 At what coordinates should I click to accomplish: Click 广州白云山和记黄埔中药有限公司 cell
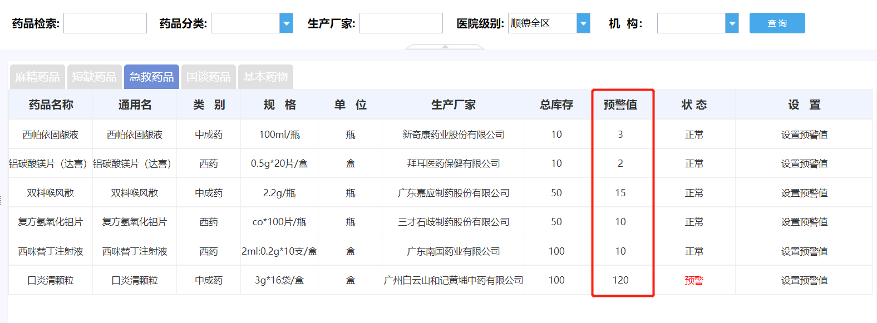453,280
